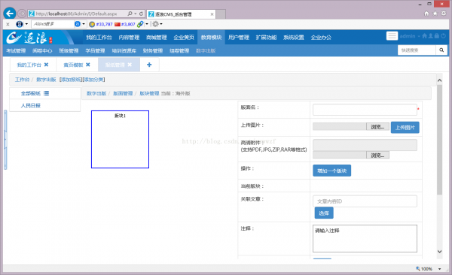Open 商城管理 in main menu
Viewport: 452px width, 275px height.
tap(156, 38)
